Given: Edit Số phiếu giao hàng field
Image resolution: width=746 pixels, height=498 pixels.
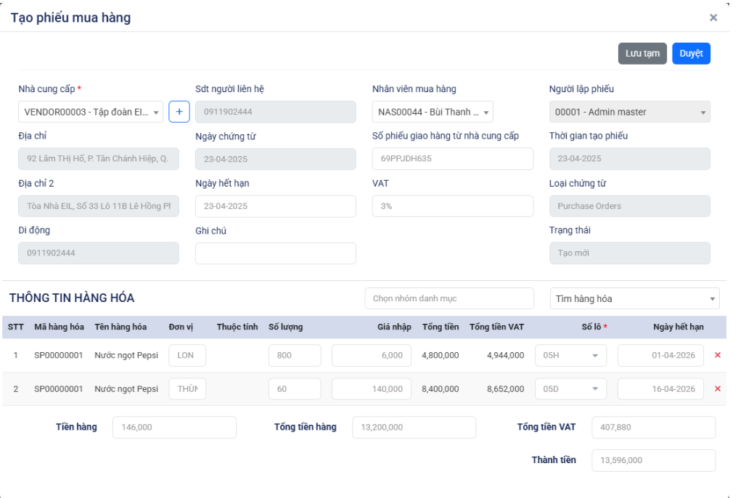Looking at the screenshot, I should point(452,159).
